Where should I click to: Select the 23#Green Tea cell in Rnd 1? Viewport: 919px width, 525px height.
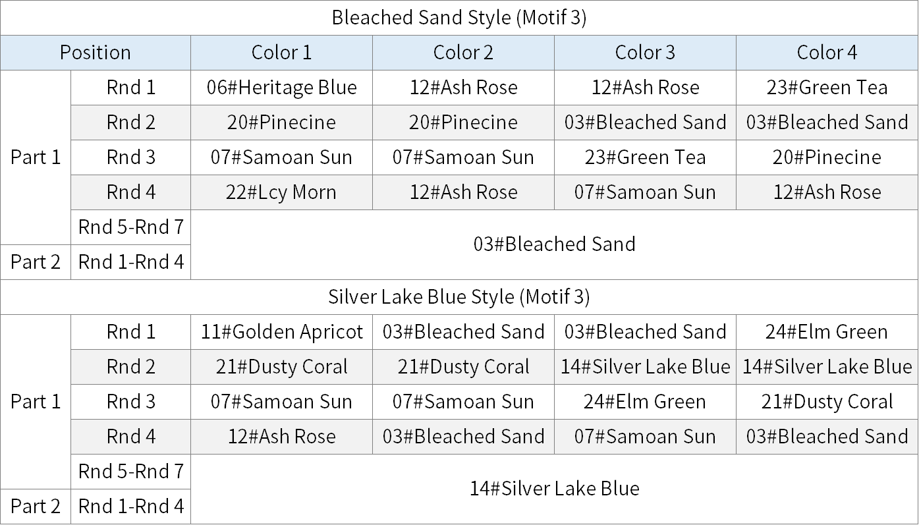(827, 88)
